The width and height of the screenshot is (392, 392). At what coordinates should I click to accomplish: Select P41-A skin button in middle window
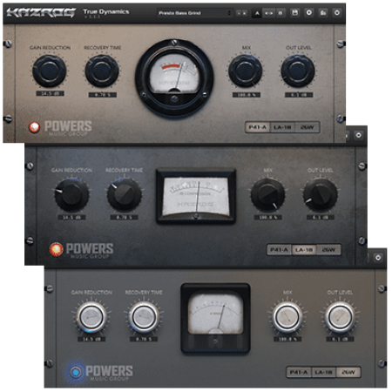coord(279,250)
